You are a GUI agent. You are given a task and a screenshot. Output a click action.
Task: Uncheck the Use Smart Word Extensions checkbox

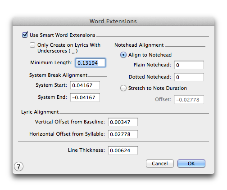[x=25, y=35]
